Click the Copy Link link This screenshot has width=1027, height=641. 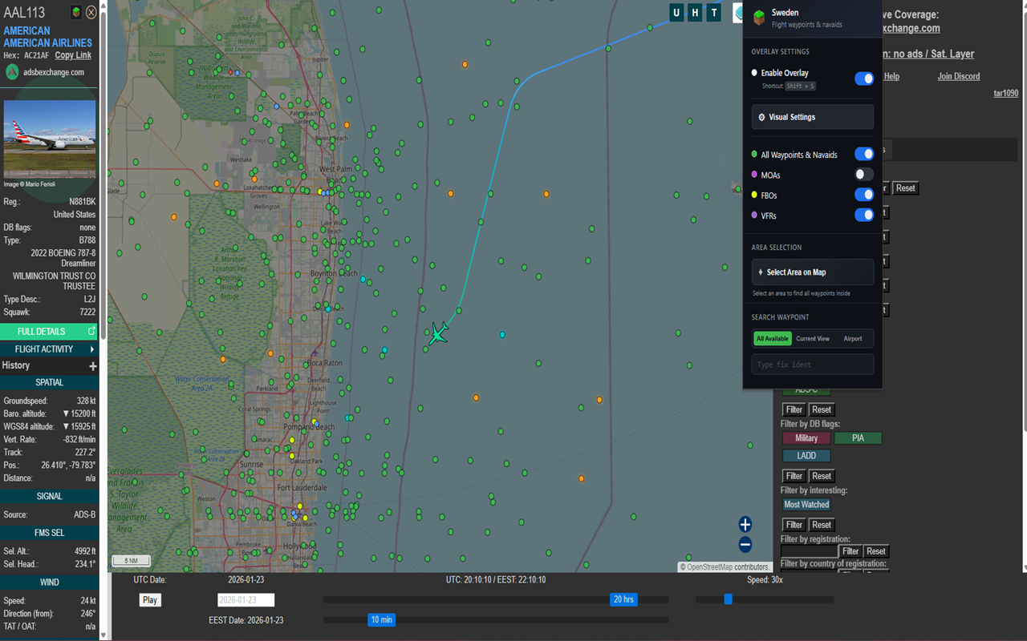pos(73,55)
